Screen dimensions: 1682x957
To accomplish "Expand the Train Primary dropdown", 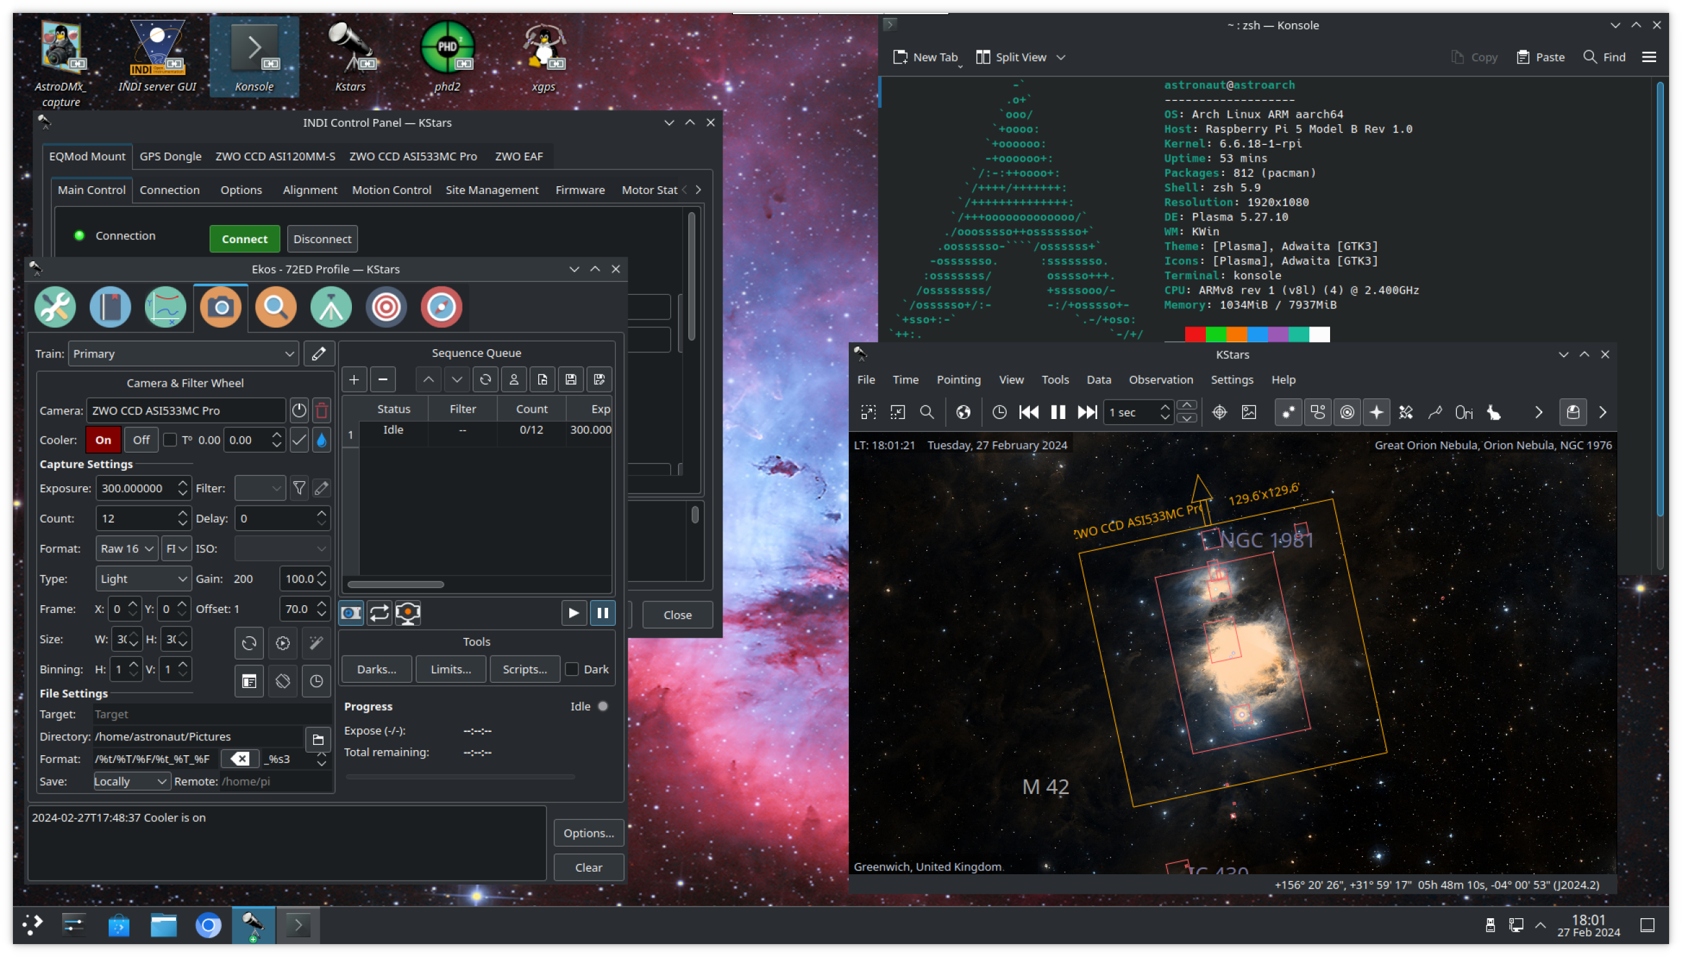I will [x=183, y=354].
